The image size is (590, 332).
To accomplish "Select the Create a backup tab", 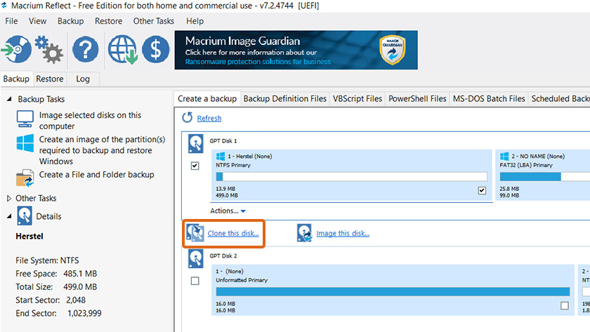I will [207, 98].
